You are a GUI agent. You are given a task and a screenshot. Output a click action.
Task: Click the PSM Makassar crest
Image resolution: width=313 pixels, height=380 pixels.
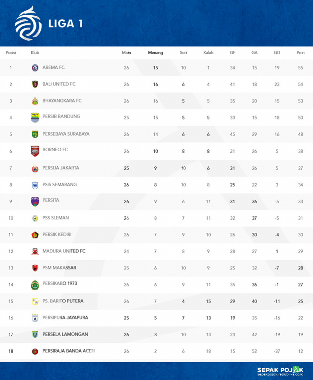click(x=35, y=268)
